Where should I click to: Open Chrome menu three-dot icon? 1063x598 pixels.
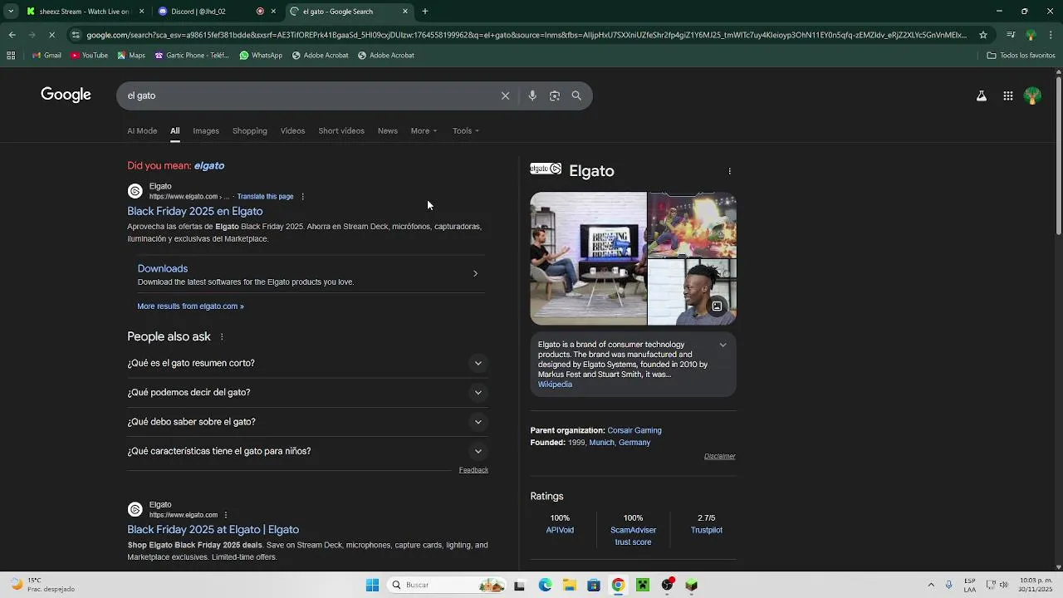pyautogui.click(x=1051, y=35)
